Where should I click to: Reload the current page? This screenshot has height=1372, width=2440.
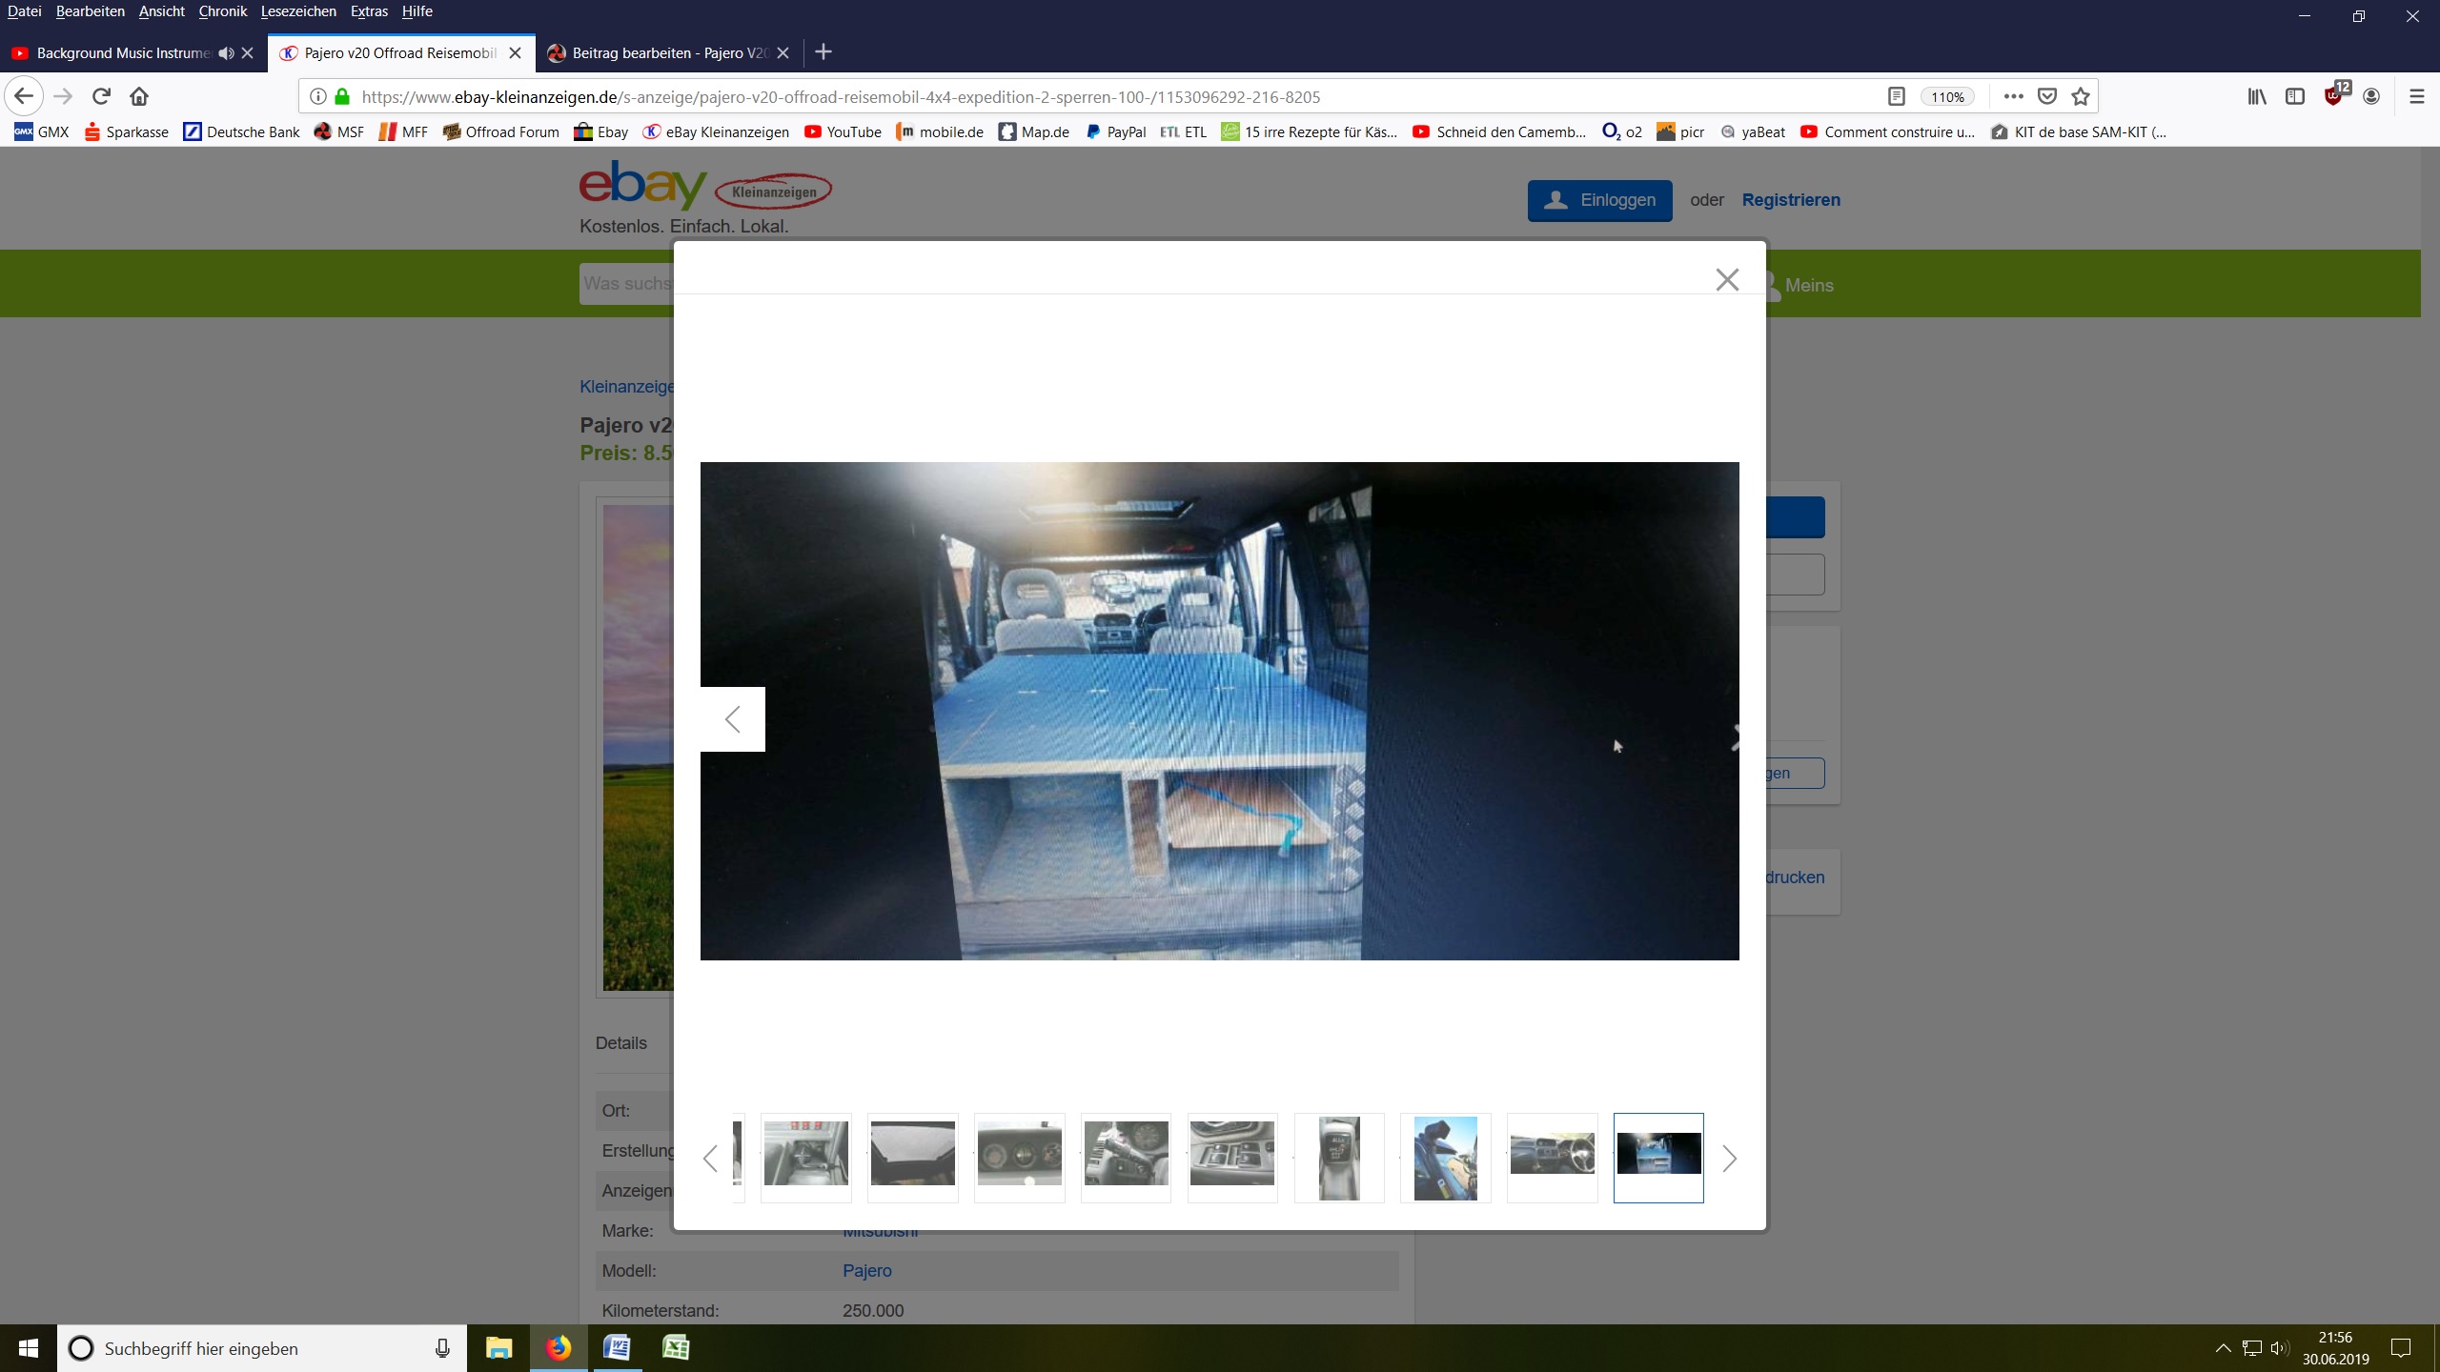101,96
